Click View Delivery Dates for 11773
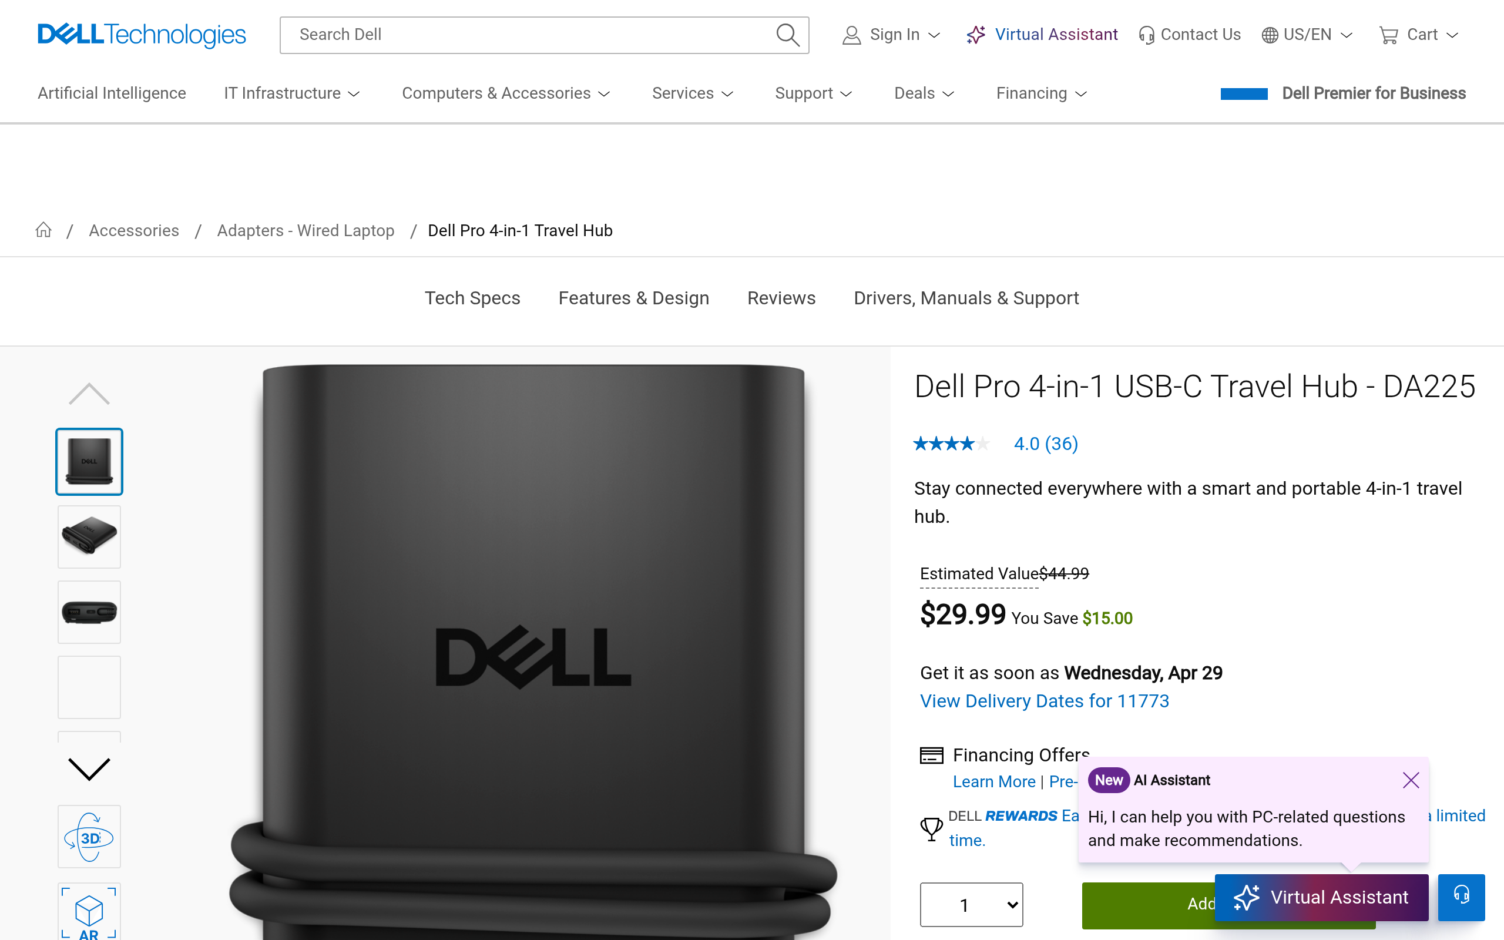 pyautogui.click(x=1044, y=701)
